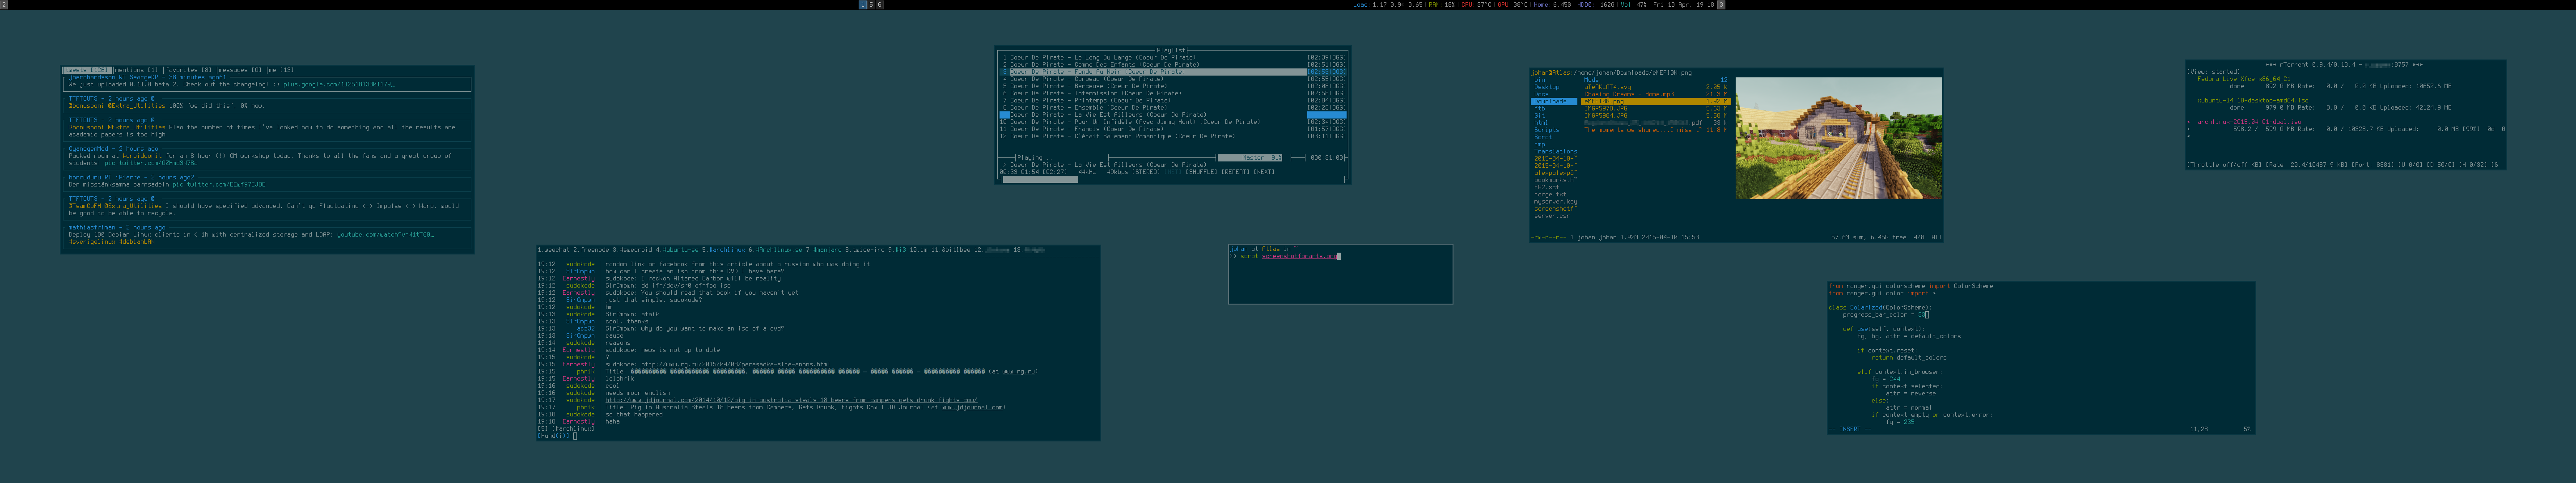Screen dimensions: 2576x483
Task: Open the favorites [8] tab
Action: point(188,70)
